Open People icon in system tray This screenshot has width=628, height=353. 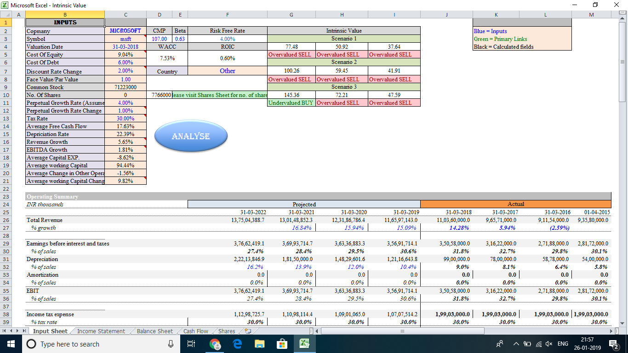[499, 344]
